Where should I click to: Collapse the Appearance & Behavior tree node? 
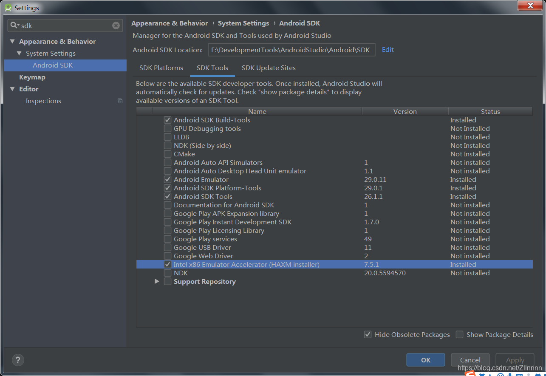pyautogui.click(x=12, y=42)
